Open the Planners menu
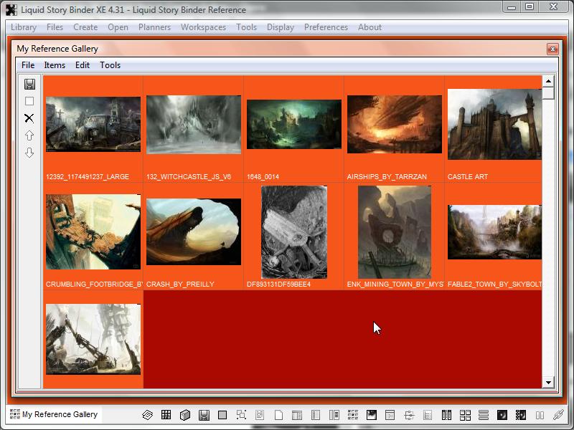Screen dimensions: 574x430 (x=154, y=27)
